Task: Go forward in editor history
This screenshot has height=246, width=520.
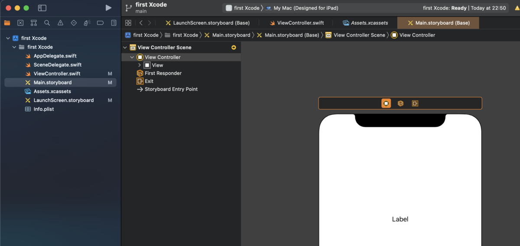Action: click(149, 23)
